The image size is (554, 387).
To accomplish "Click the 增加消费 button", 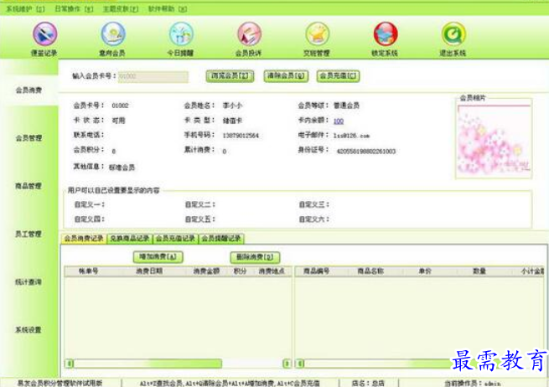I will 158,256.
